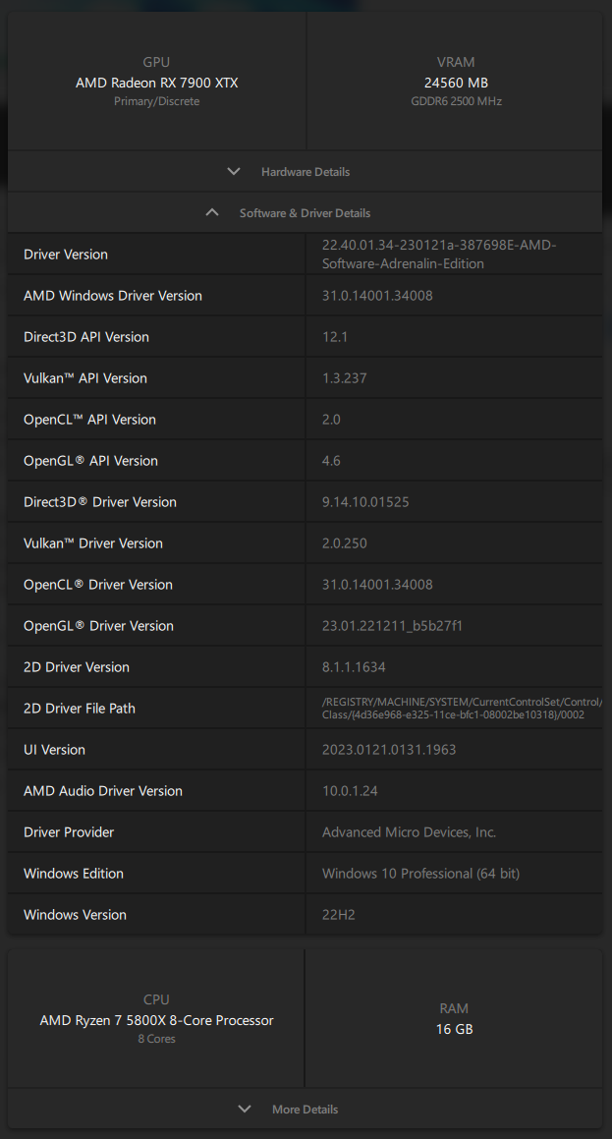Click the Windows Edition row label

coord(74,873)
